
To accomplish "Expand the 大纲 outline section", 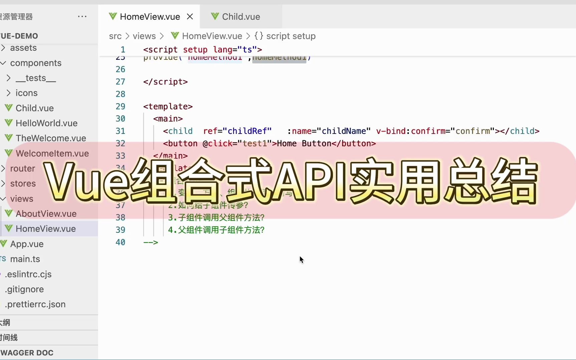I will pos(49,323).
